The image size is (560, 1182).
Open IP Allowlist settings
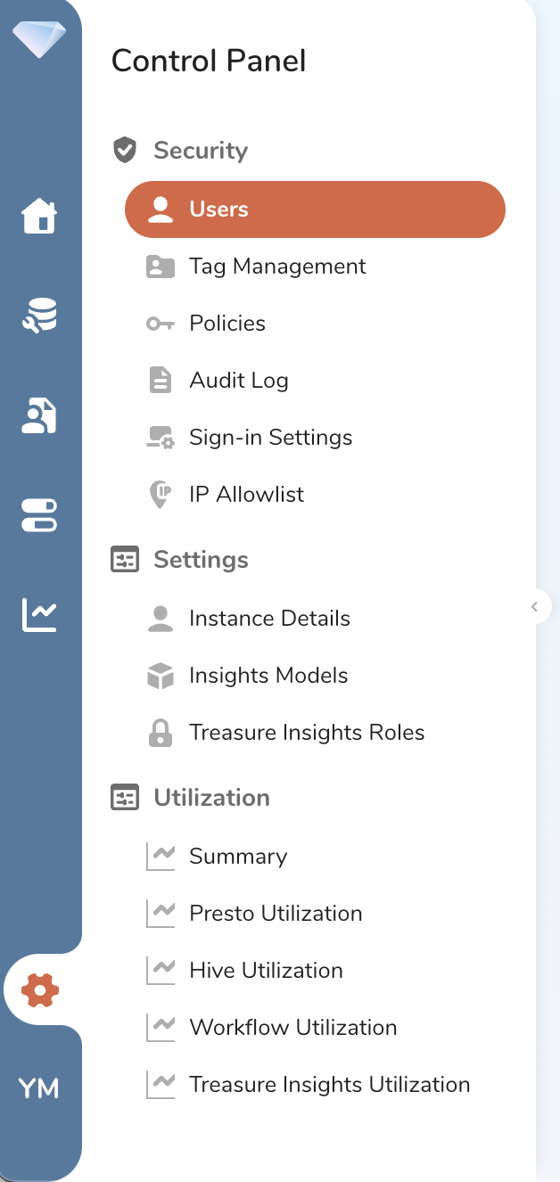click(x=246, y=495)
